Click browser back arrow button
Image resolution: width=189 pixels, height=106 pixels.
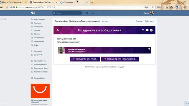pos(7,7)
